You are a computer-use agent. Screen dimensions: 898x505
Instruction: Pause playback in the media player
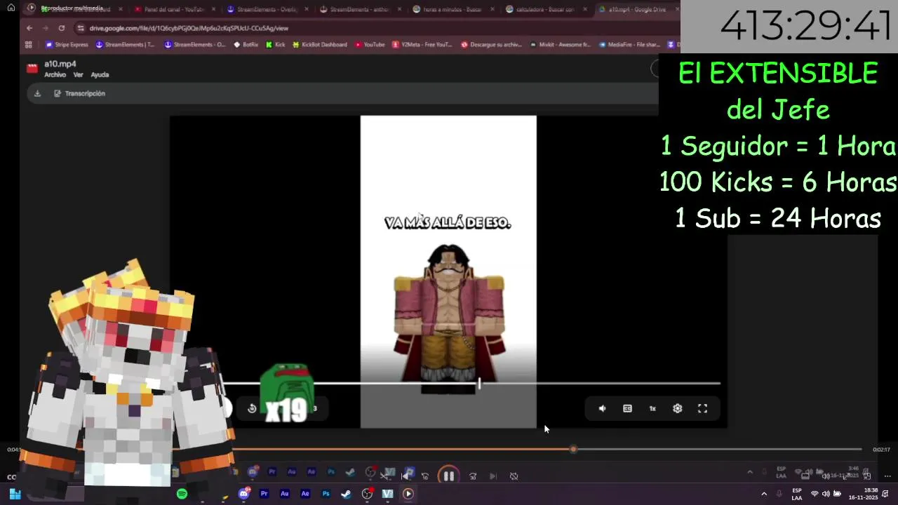click(x=448, y=476)
